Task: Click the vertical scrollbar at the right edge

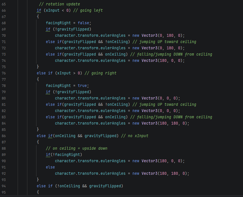Action: point(242,86)
